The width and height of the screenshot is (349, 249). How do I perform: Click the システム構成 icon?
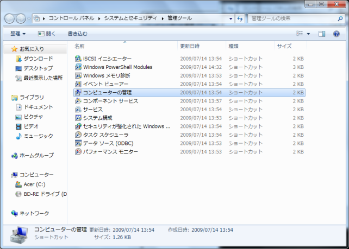pos(78,118)
